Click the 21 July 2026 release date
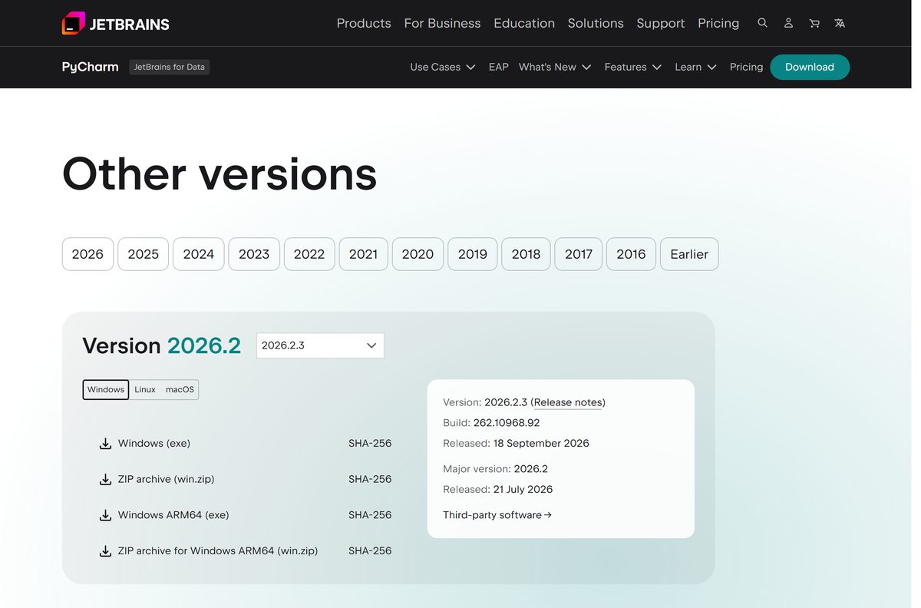Screen dimensions: 921x608 point(523,489)
